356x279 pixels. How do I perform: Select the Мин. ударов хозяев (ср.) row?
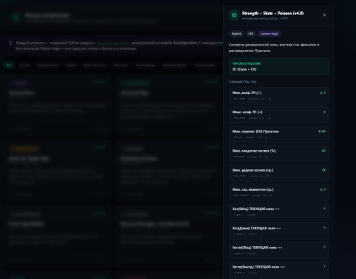(x=279, y=173)
